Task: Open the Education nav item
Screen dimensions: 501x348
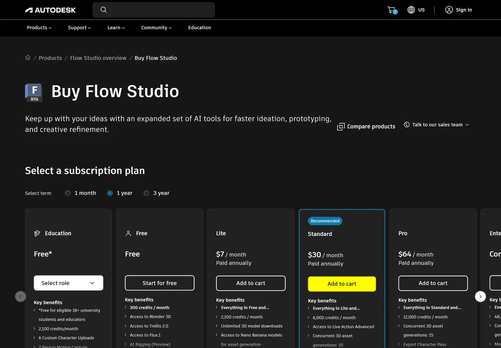Action: click(x=200, y=28)
